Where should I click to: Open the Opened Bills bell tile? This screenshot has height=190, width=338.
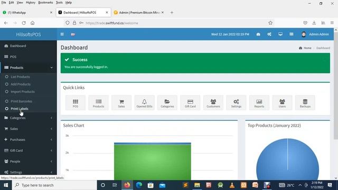(x=144, y=103)
